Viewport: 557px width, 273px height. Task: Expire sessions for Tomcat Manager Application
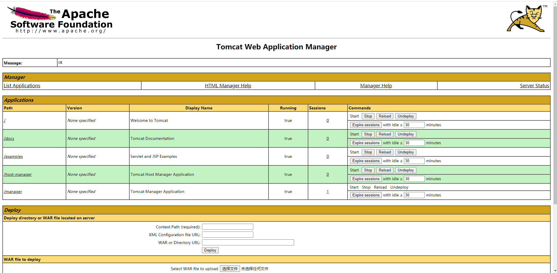coord(366,195)
